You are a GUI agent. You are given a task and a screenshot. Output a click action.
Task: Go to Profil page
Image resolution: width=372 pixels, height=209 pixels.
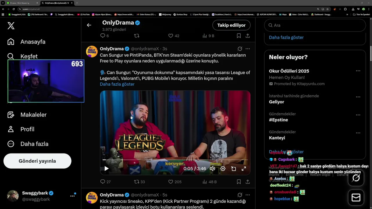[x=21, y=129]
